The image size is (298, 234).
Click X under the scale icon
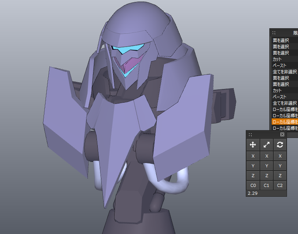[x=266, y=156]
